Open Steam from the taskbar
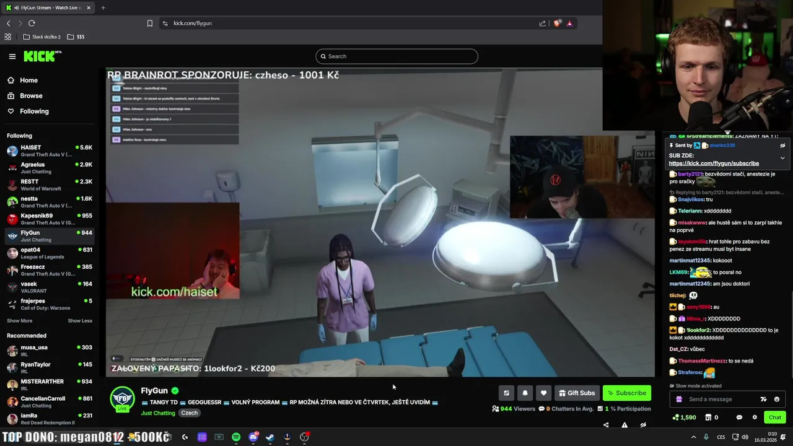 tap(270, 437)
